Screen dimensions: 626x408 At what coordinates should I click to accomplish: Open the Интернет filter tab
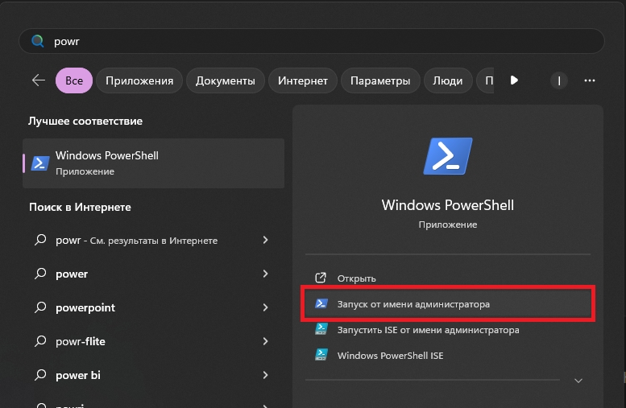[x=303, y=80]
